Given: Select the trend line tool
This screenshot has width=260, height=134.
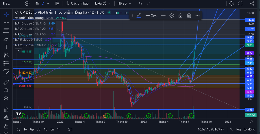Looking at the screenshot, I should (6, 22).
